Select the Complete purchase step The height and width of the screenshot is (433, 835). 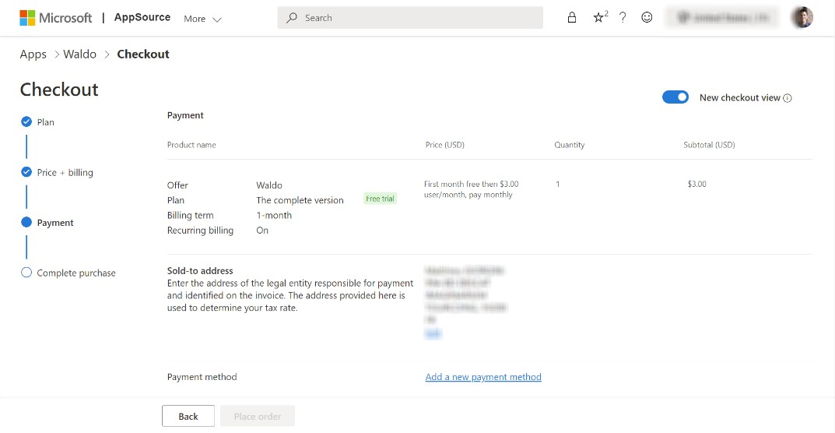click(x=76, y=273)
